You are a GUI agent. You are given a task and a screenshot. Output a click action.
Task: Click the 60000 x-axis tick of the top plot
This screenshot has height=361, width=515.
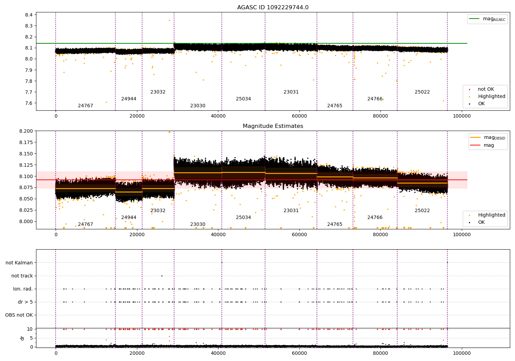pyautogui.click(x=299, y=116)
